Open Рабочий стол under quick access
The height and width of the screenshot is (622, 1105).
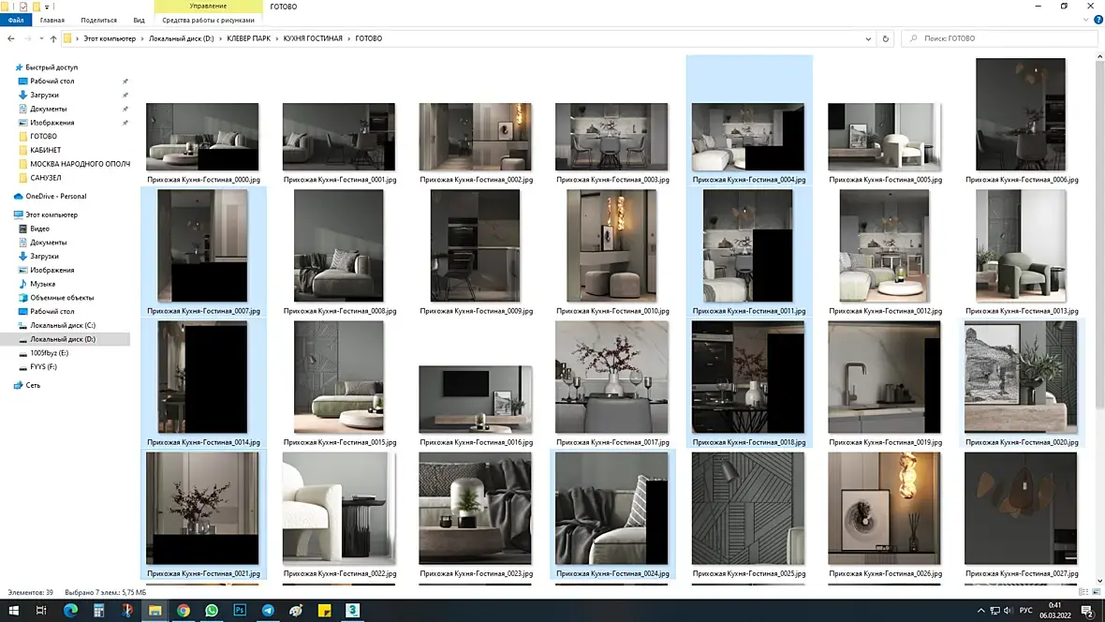52,81
